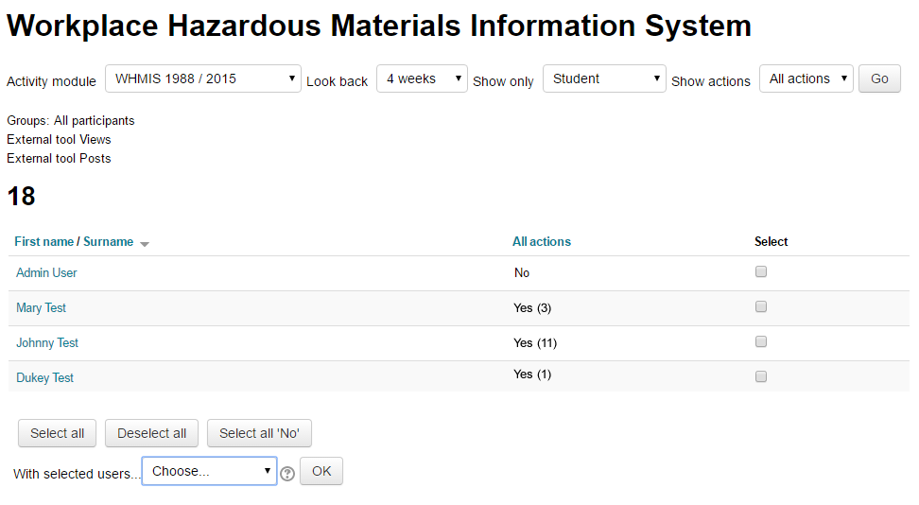Open the With selected users dropdown

(x=209, y=471)
